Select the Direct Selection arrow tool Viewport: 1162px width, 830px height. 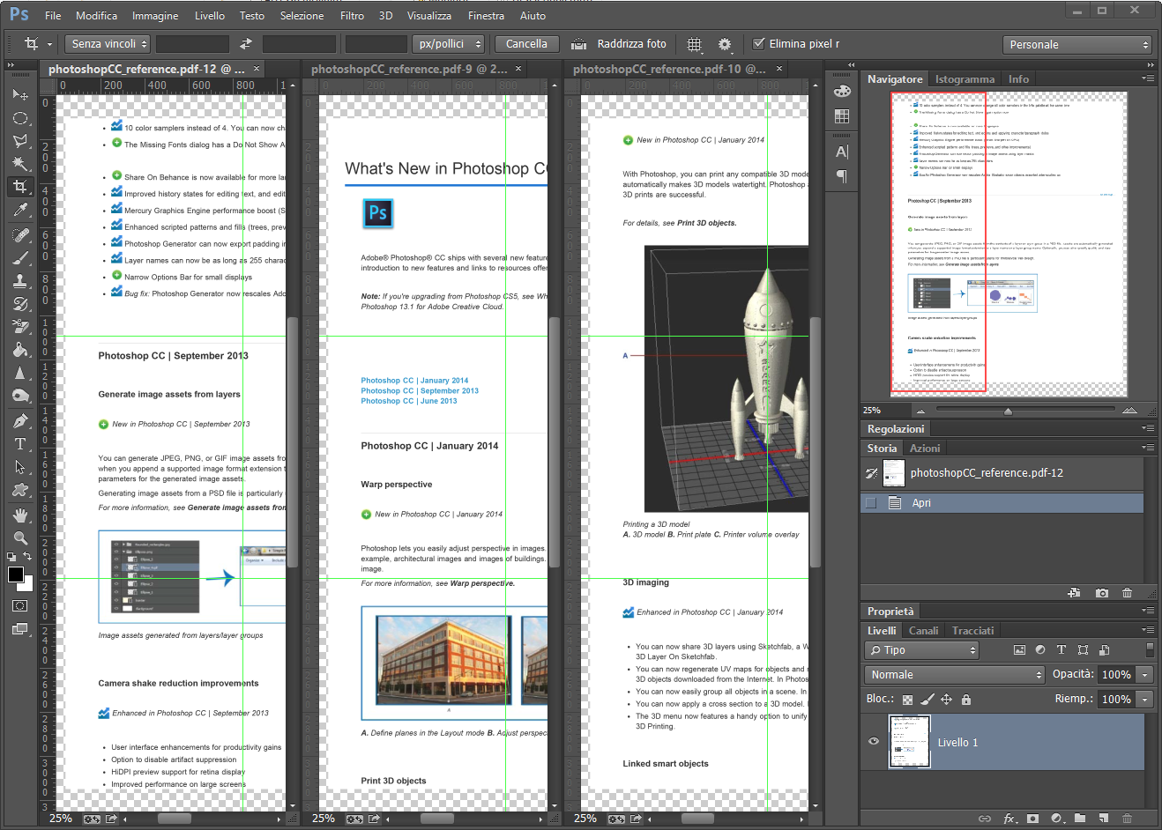click(20, 467)
